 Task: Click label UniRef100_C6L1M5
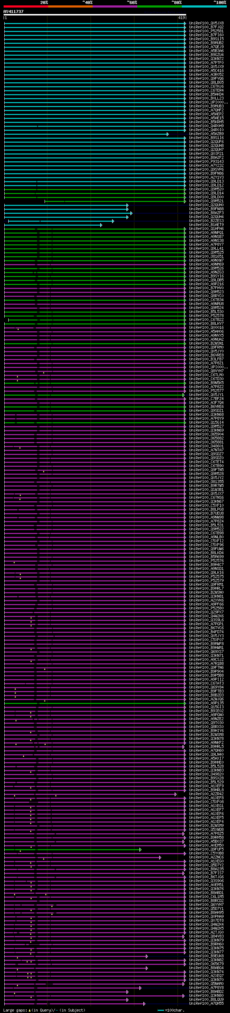coord(206,897)
